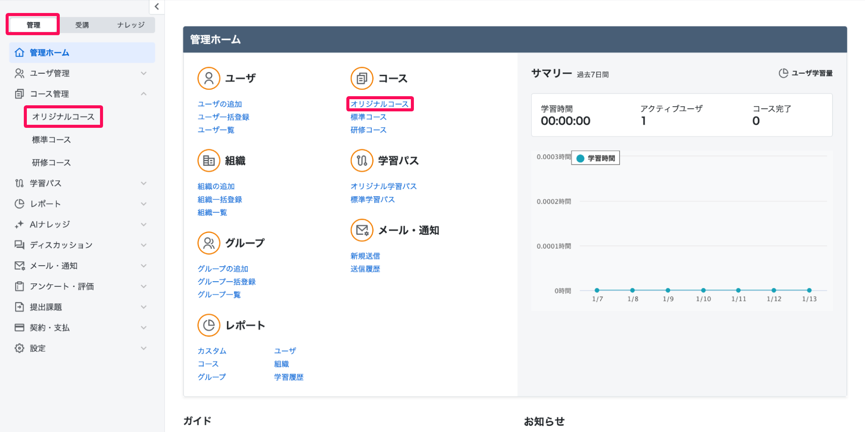The width and height of the screenshot is (865, 432).
Task: Click the 提出課題 submission icon in sidebar
Action: click(19, 307)
